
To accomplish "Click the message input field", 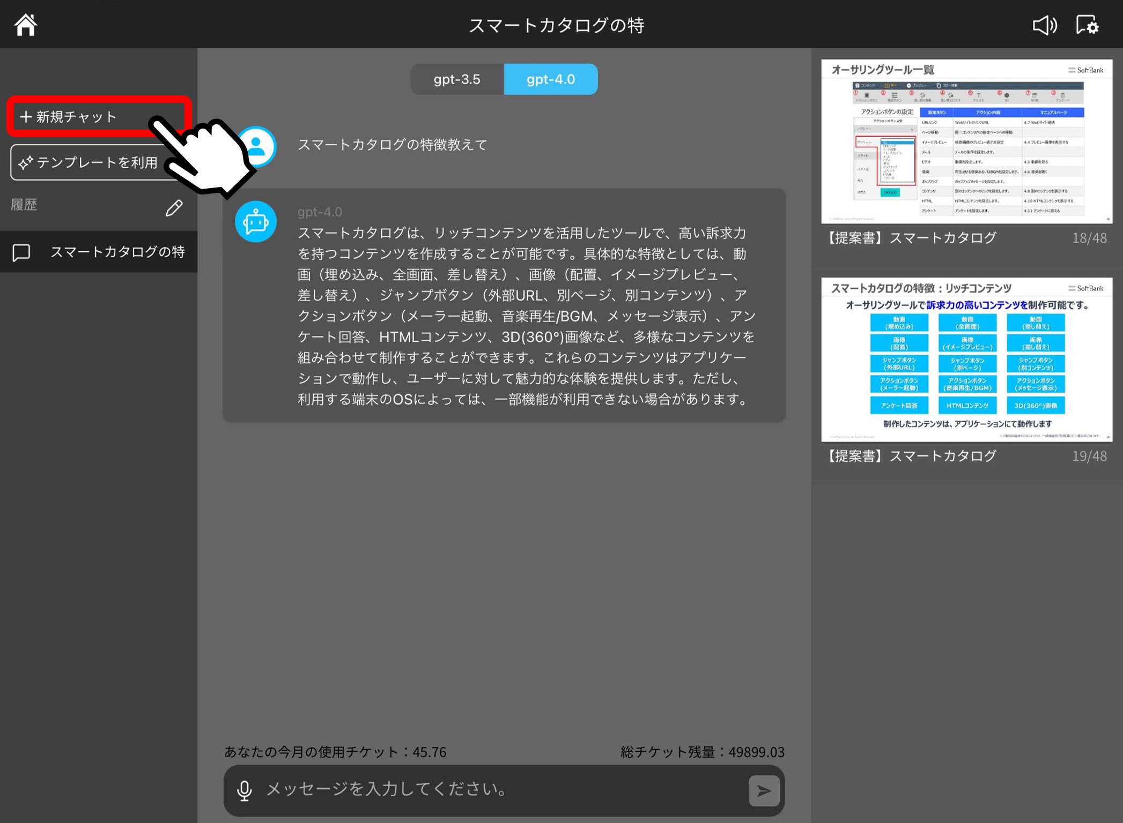I will (499, 790).
